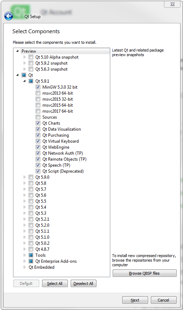
Task: Enable msvc2015 32-bit component
Action: click(38, 99)
